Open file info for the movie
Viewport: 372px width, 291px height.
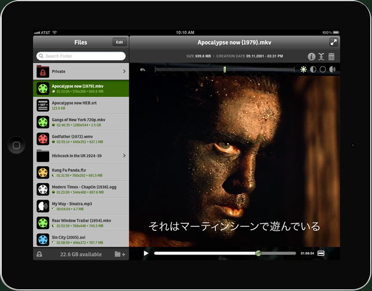[x=311, y=57]
